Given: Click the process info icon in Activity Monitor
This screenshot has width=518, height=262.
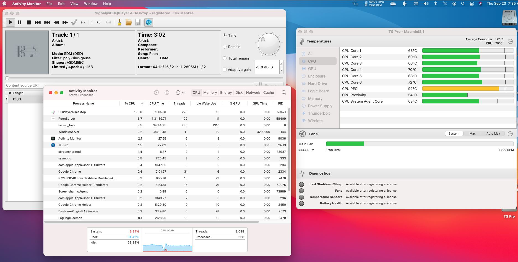Looking at the screenshot, I should 167,93.
